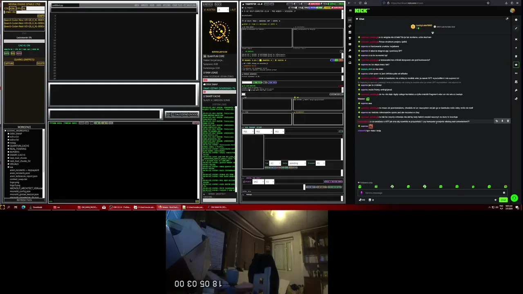Open the REAL_TRAINING workspace folder
This screenshot has width=523, height=294.
click(x=18, y=149)
